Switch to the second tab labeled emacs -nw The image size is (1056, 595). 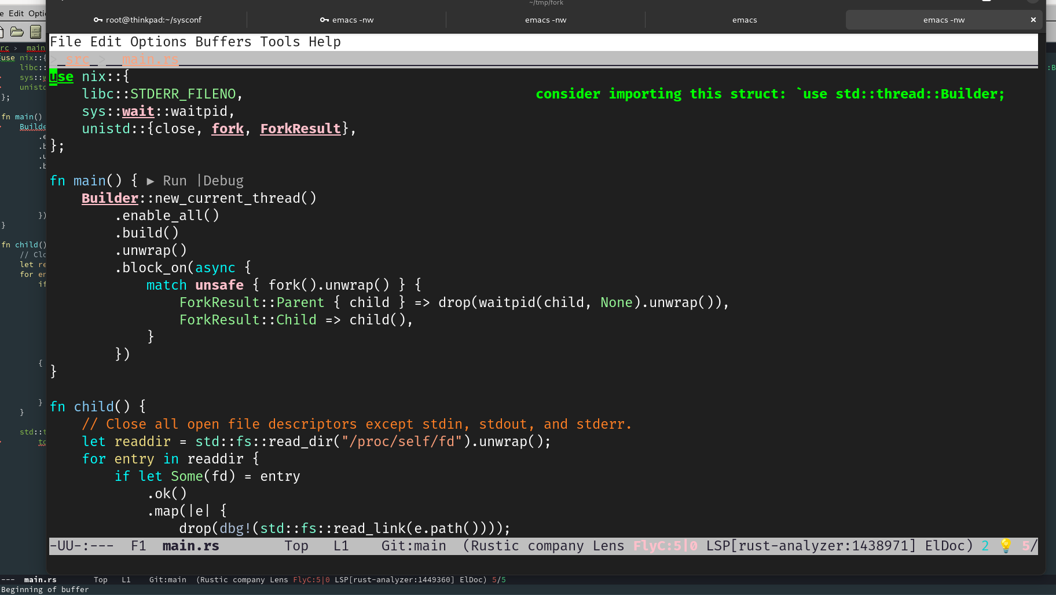347,20
